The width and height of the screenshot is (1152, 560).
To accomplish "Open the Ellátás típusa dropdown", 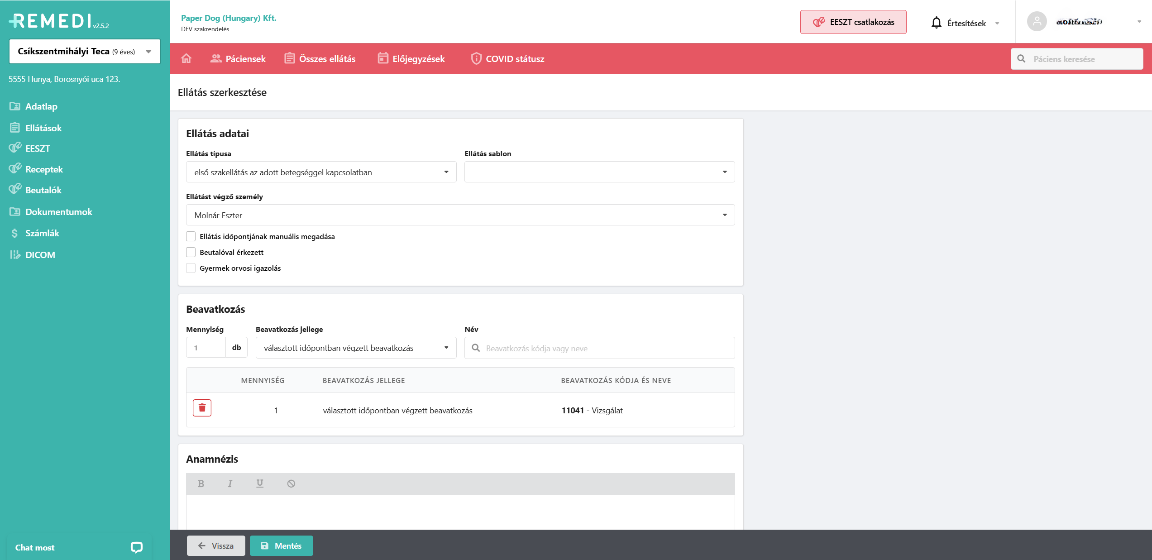I will click(x=321, y=172).
